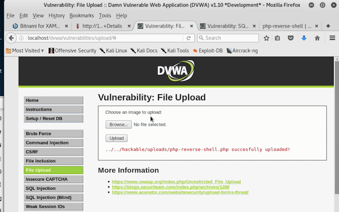Open the Most Visited bookmarks dropdown

coord(25,51)
